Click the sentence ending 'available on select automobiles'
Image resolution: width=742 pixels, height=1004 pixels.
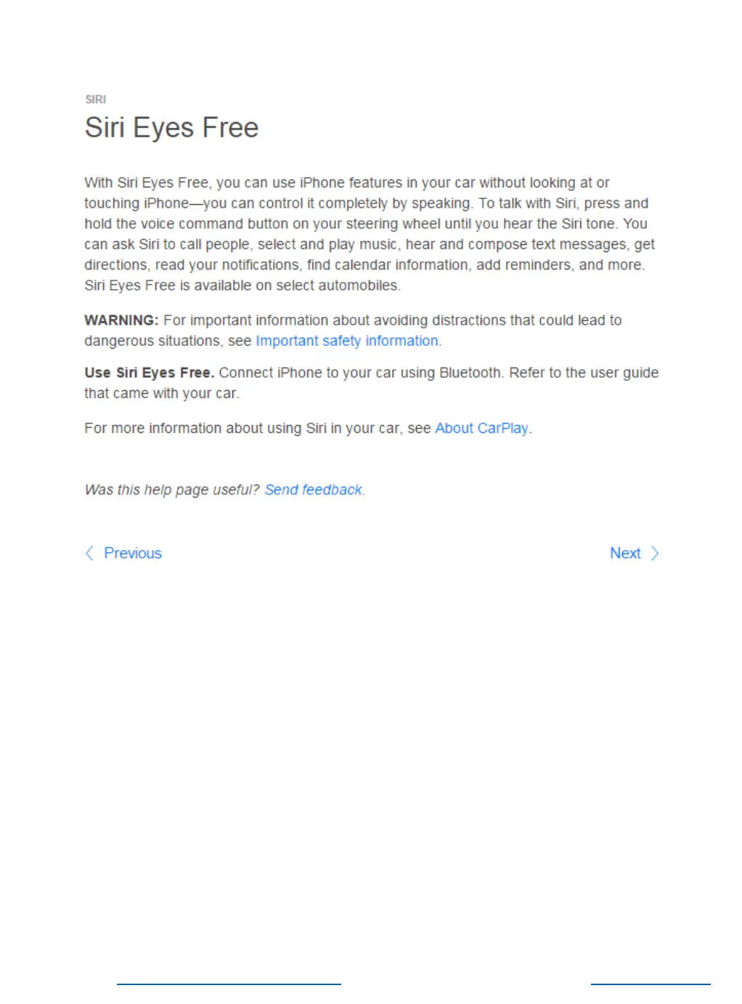coord(242,286)
